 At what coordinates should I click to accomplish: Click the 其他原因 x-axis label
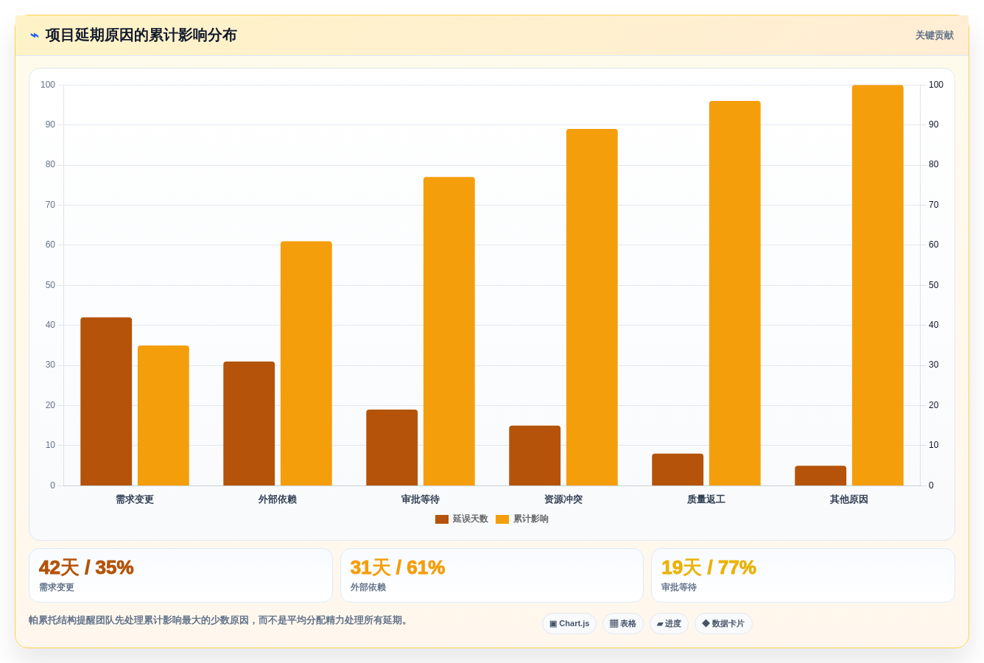[849, 499]
